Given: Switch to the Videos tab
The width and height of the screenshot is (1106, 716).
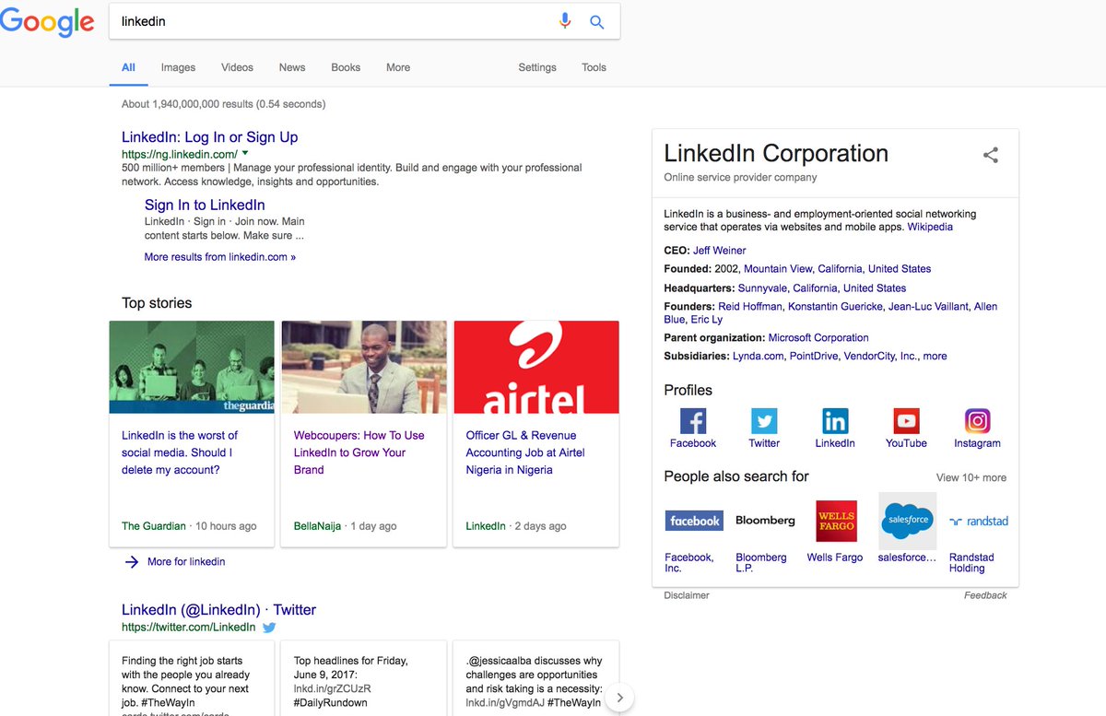Looking at the screenshot, I should (237, 67).
